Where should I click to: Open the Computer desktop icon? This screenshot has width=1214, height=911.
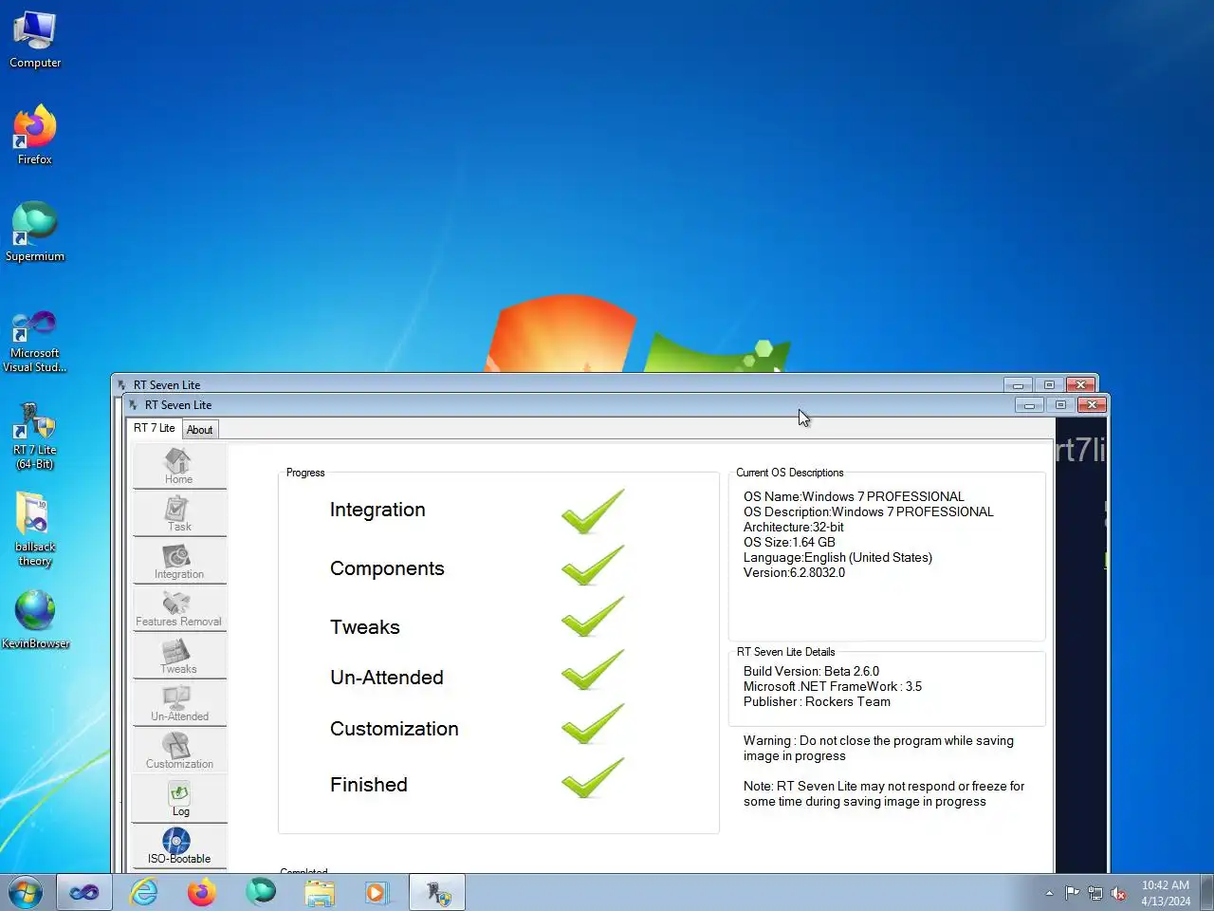(35, 41)
